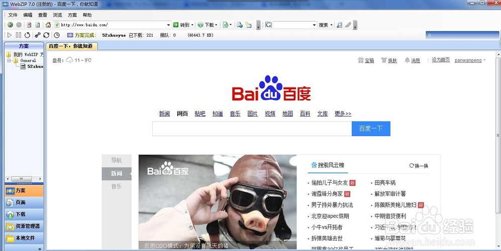Start the project with the play icon
501x251 pixels.
10,35
